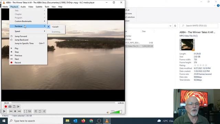The height and width of the screenshot is (124, 220).
Task: Click the refresh button in Explorer address bar
Action: 175,26
